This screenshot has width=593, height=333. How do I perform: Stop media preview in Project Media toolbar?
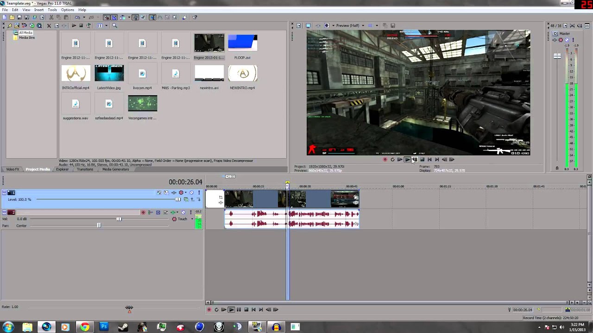pos(81,25)
